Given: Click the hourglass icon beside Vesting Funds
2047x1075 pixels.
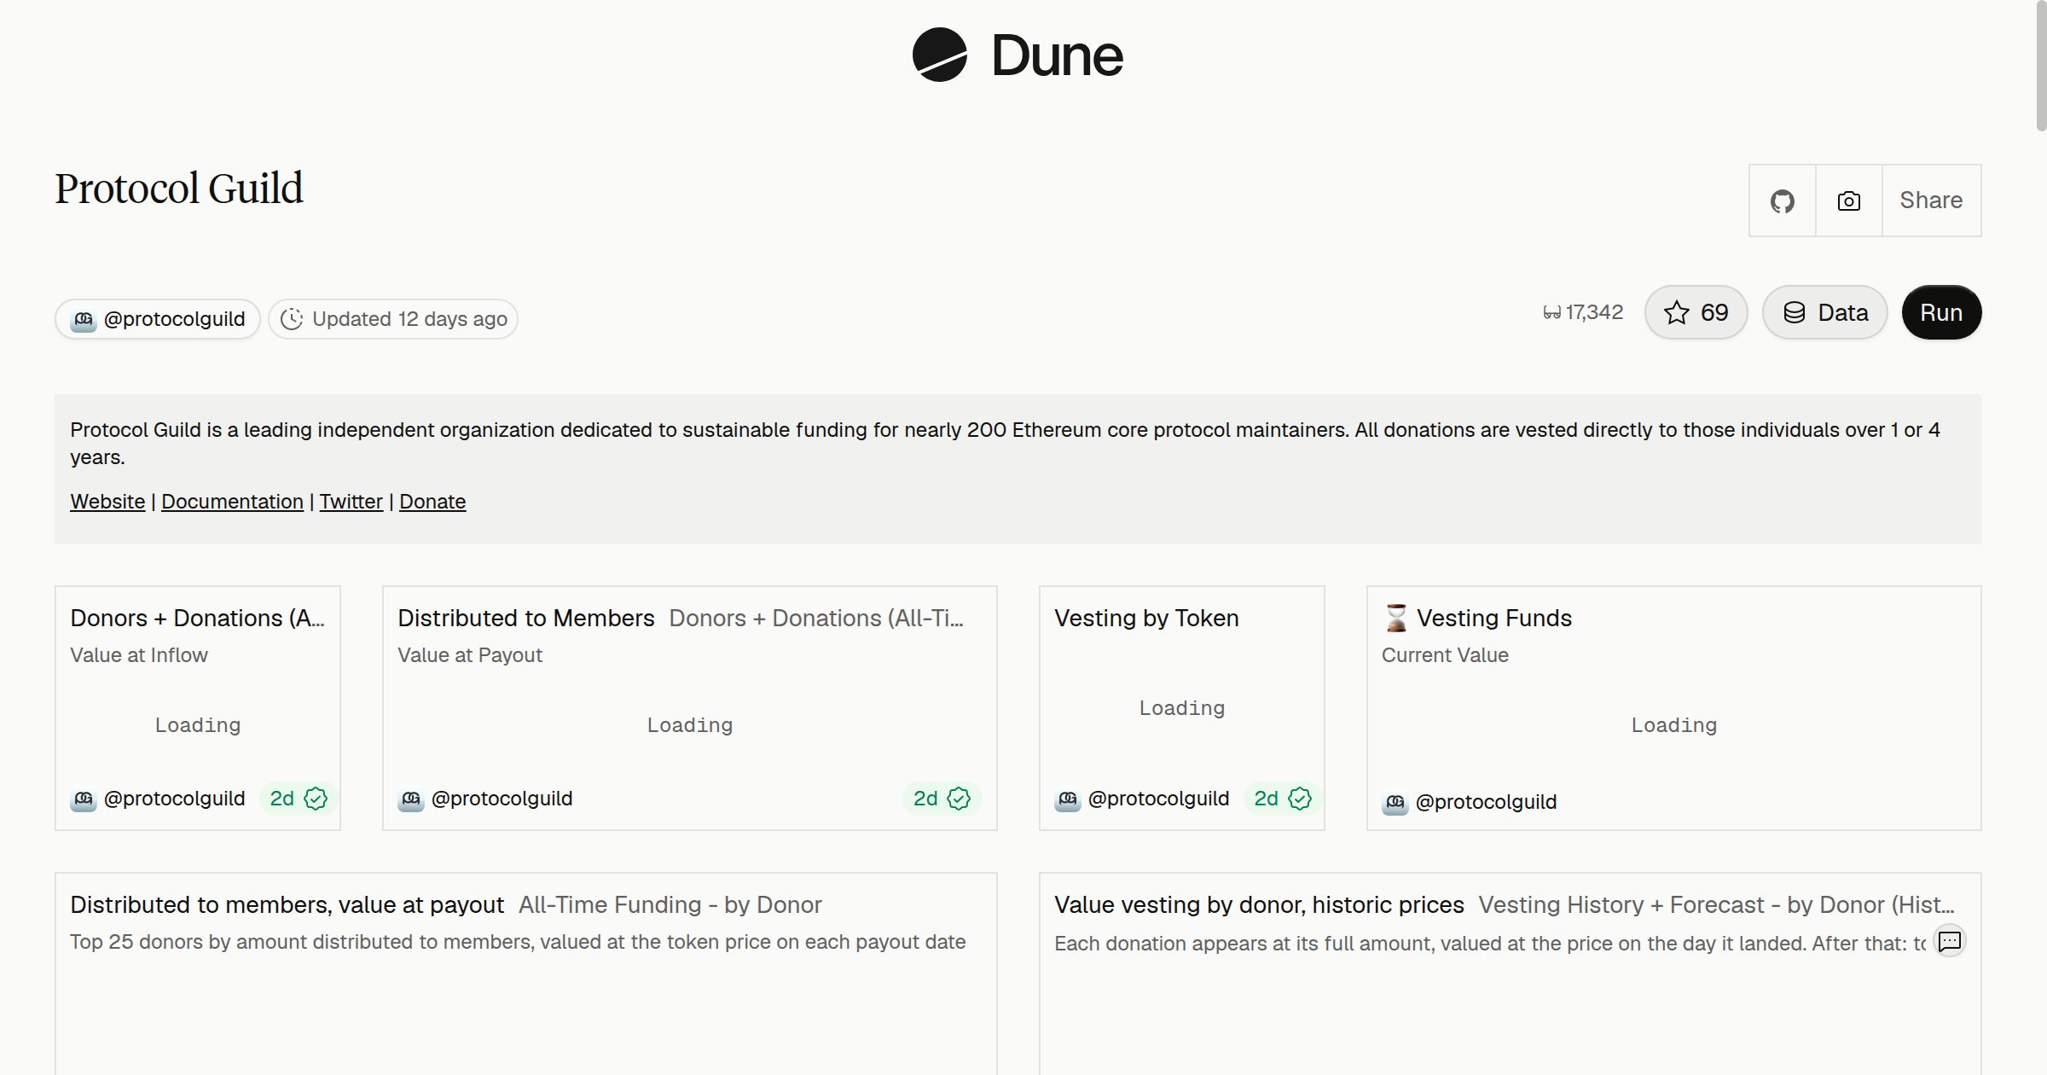Looking at the screenshot, I should pos(1395,618).
